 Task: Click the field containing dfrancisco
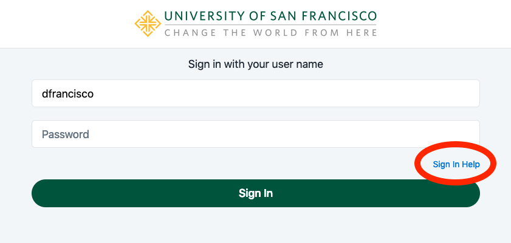255,93
